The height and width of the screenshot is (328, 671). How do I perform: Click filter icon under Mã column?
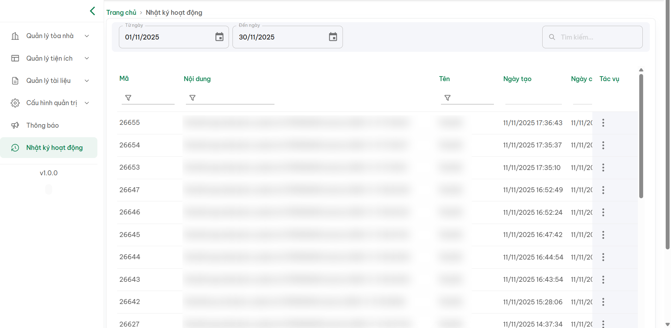[x=128, y=98]
